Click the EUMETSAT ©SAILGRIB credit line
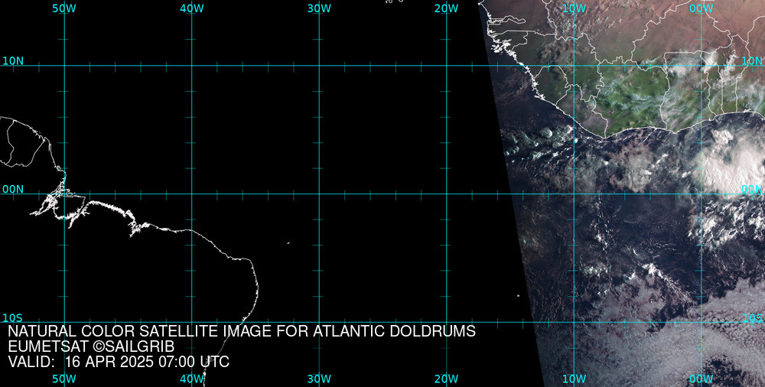 (x=91, y=347)
